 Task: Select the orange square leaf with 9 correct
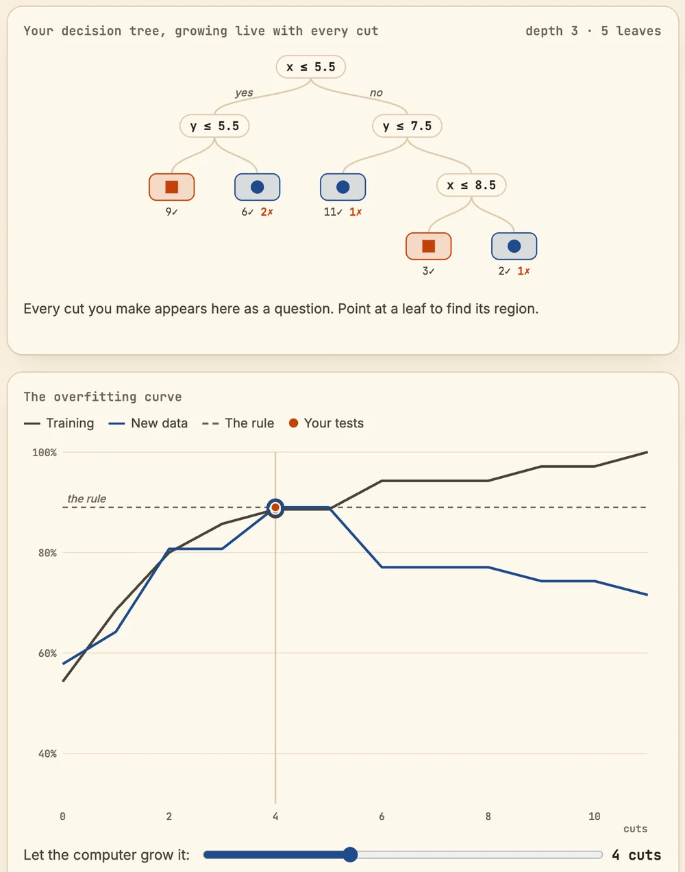tap(172, 187)
